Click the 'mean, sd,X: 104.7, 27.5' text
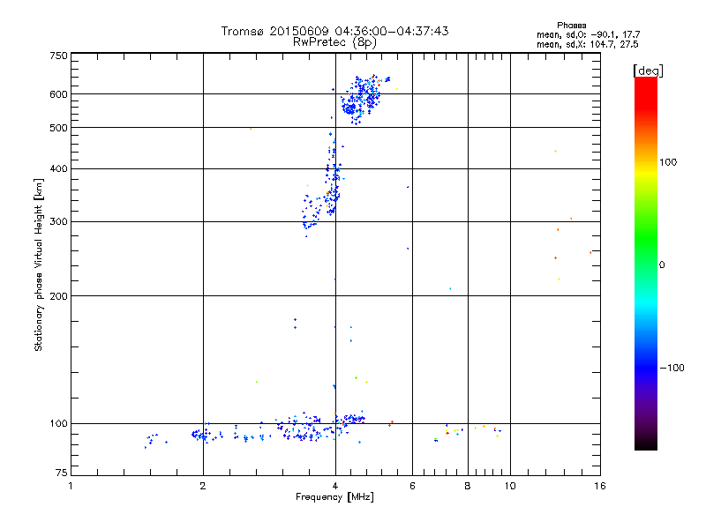Viewport: 706px width, 529px height. [x=587, y=44]
